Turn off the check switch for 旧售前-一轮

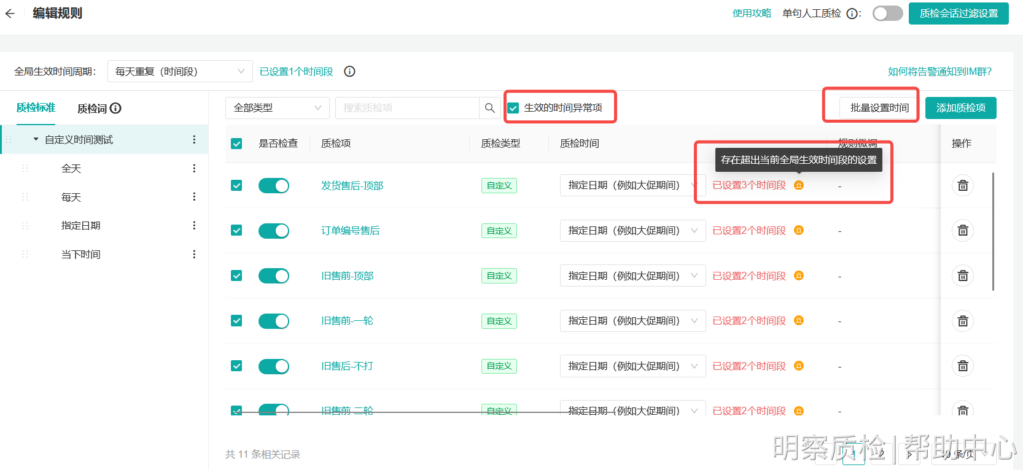[x=274, y=321]
